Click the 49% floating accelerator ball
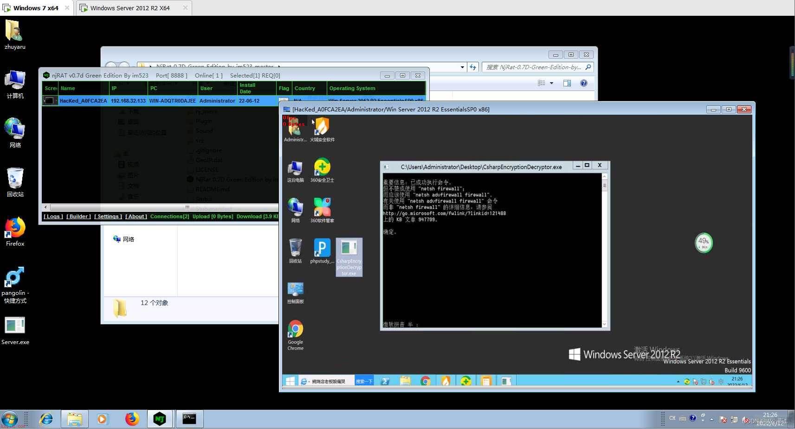This screenshot has height=429, width=795. coord(704,242)
